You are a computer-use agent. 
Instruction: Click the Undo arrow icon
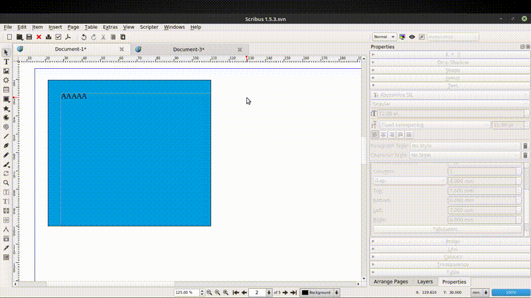pyautogui.click(x=84, y=37)
